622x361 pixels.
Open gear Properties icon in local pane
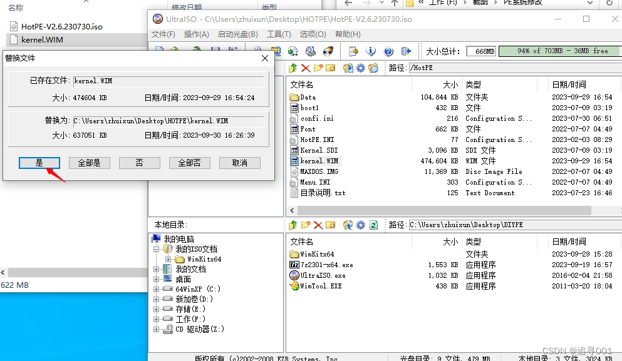click(x=361, y=225)
